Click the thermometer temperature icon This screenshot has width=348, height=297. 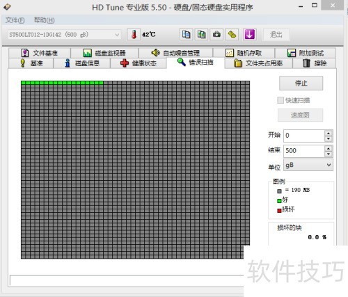134,35
